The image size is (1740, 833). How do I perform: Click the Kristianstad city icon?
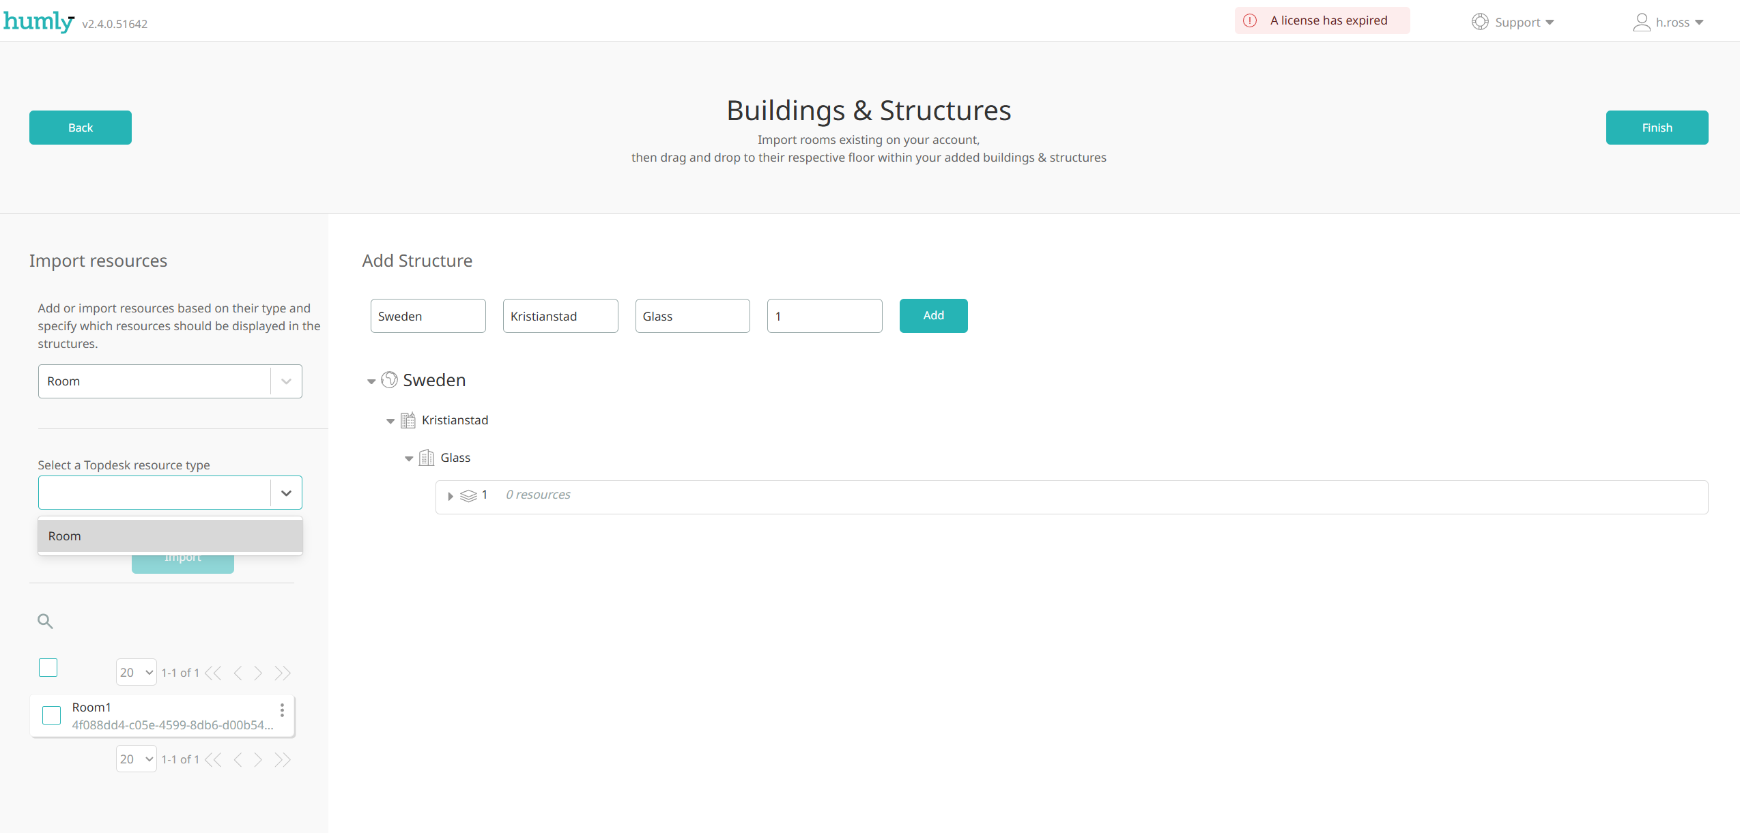[x=408, y=420]
